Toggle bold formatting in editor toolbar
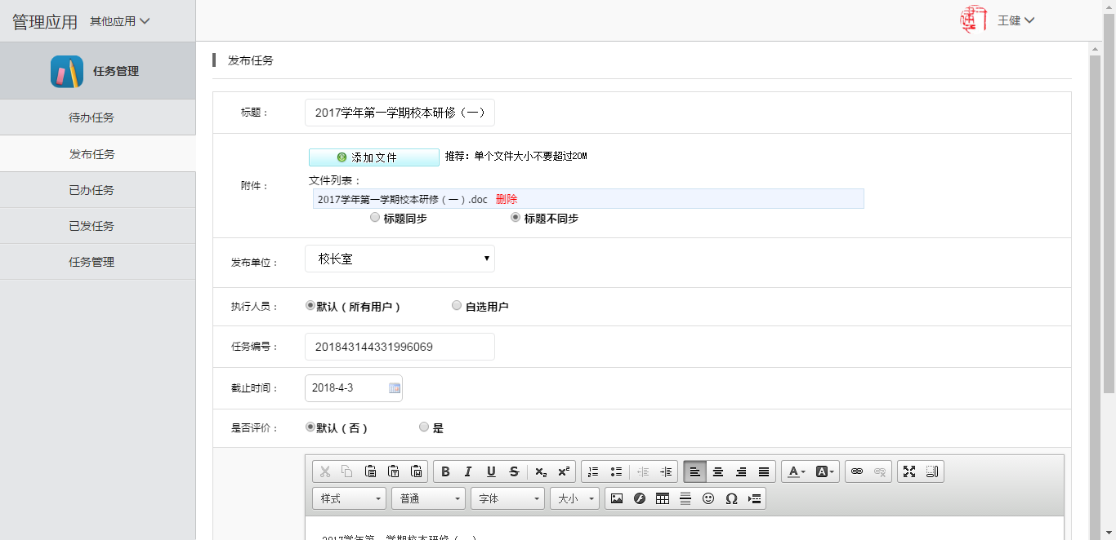 click(445, 471)
